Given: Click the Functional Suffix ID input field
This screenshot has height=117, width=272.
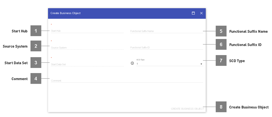Looking at the screenshot, I should pyautogui.click(x=166, y=47).
